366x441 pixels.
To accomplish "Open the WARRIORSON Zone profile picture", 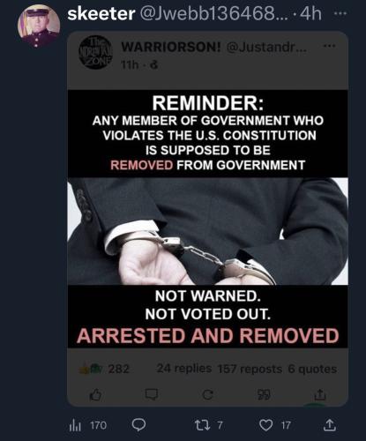I will (95, 53).
